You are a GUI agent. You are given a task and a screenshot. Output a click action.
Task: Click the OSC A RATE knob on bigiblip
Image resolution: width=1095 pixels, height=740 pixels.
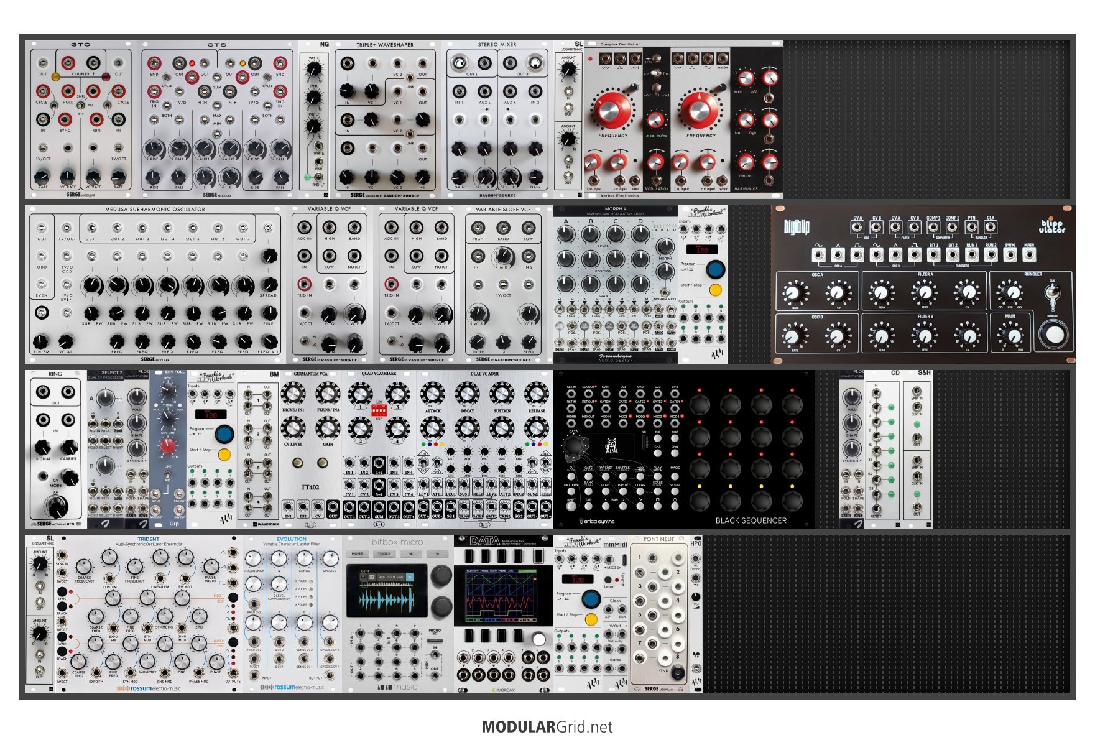[794, 292]
